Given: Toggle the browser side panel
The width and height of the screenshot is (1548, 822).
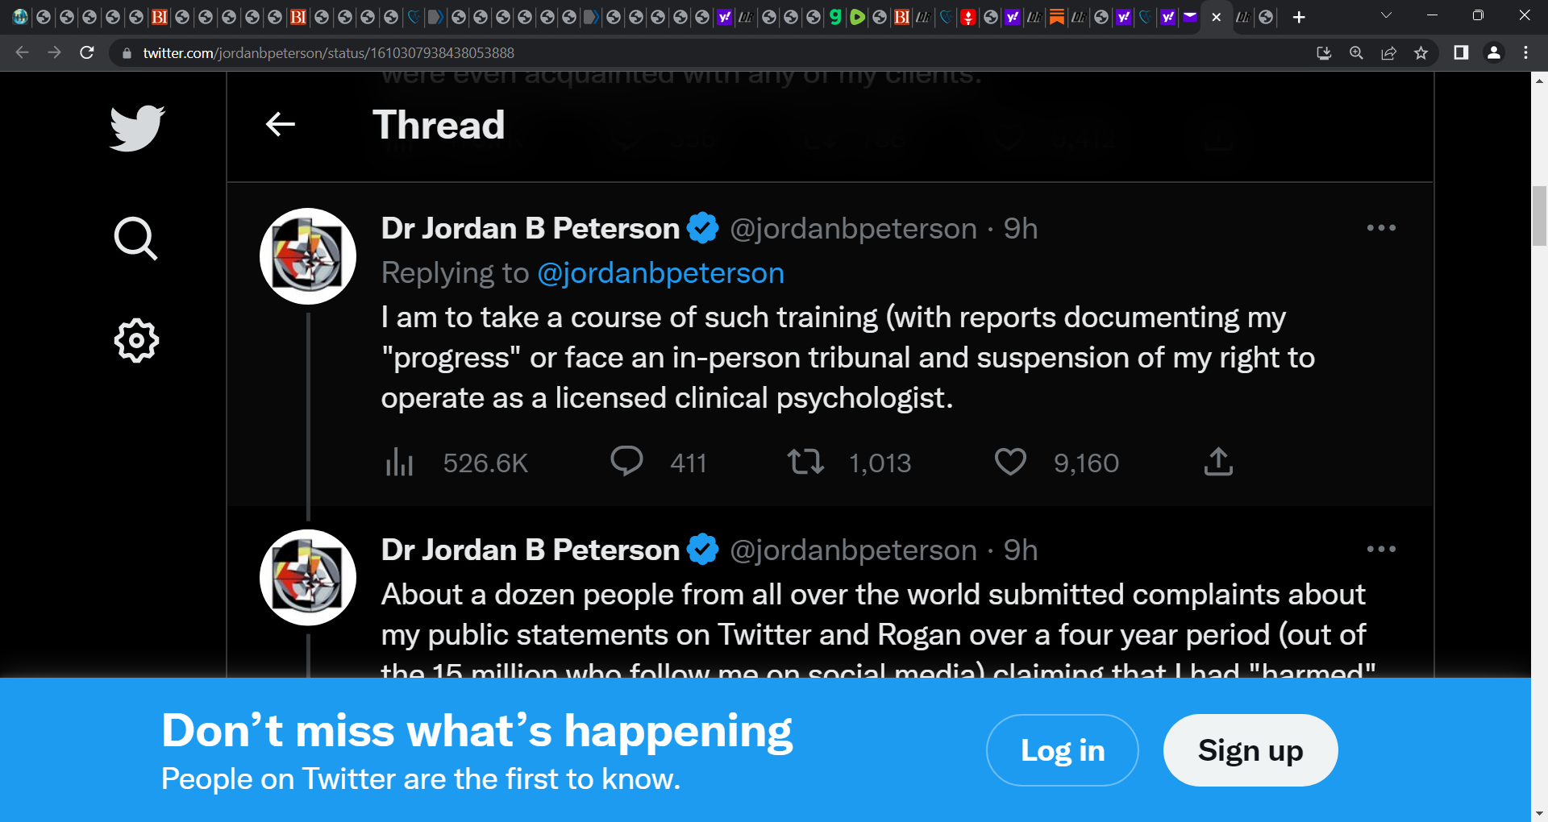Looking at the screenshot, I should click(x=1461, y=52).
